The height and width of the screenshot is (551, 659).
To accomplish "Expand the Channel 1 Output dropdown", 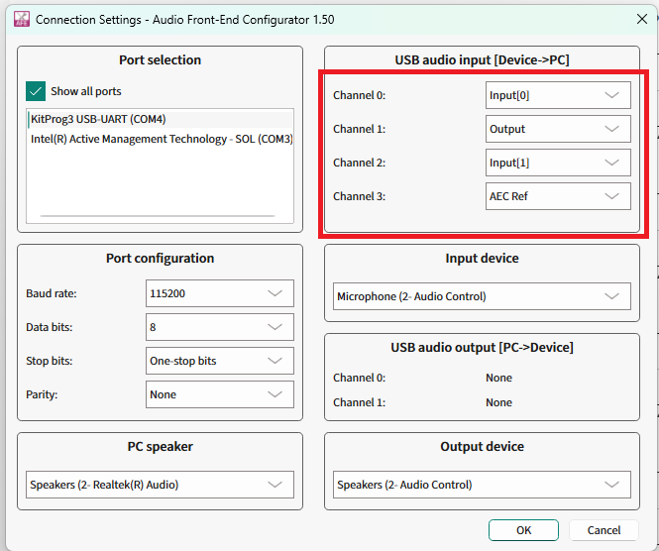I will (558, 129).
